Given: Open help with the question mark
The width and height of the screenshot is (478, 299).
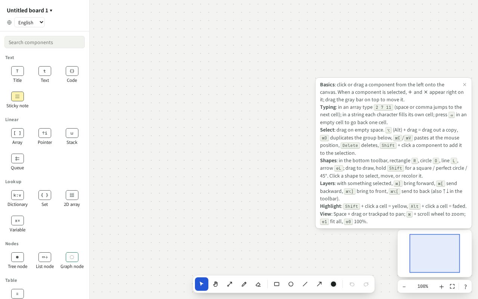Looking at the screenshot, I should (x=465, y=287).
